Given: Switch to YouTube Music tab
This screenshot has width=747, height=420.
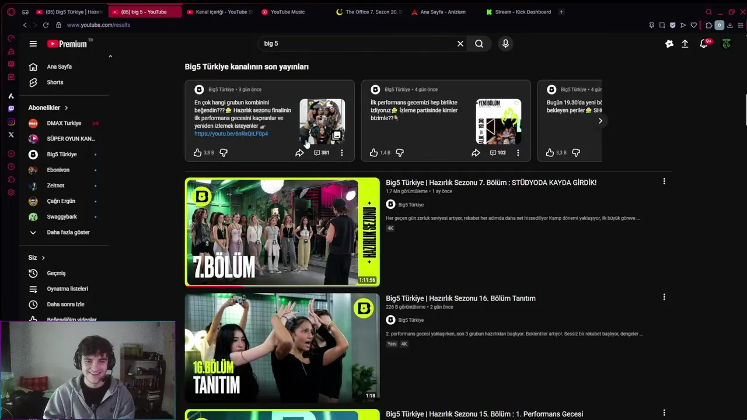Looking at the screenshot, I should coord(287,12).
